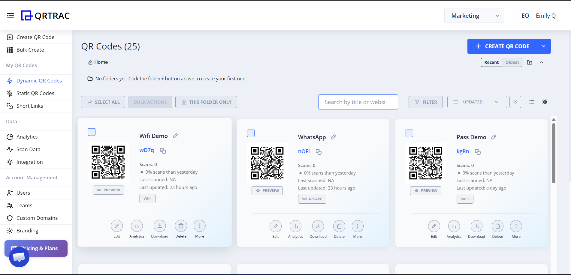Edit the Wifi Demo title pencil icon
571x275 pixels.
[x=175, y=136]
